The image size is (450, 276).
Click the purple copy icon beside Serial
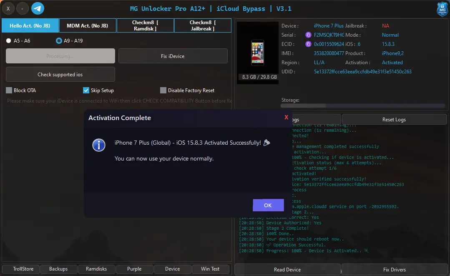[x=308, y=35]
